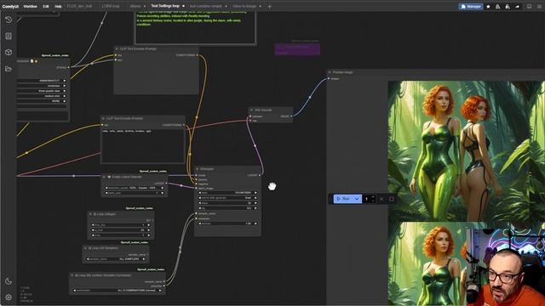Increase from_this value in Loop Integer

pyautogui.click(x=148, y=225)
